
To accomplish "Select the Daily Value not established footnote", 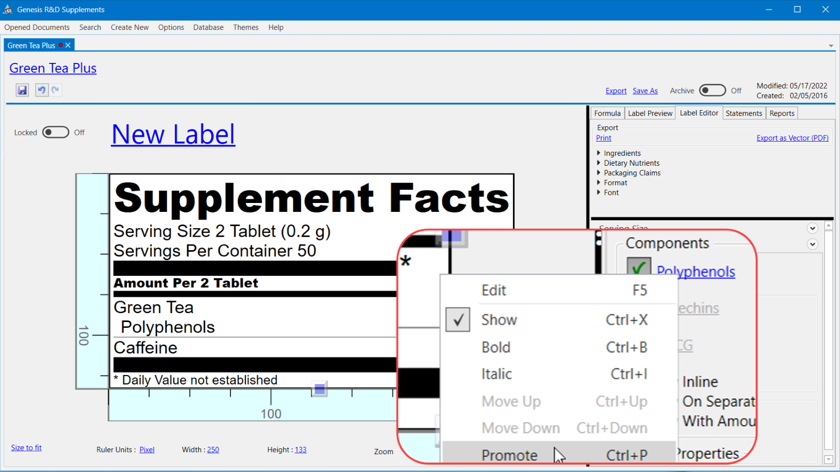I will pyautogui.click(x=195, y=380).
